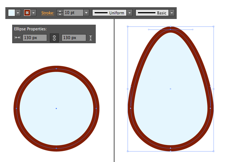Click the egg's right direction handle endpoint
This screenshot has width=228, height=162.
[193, 30]
